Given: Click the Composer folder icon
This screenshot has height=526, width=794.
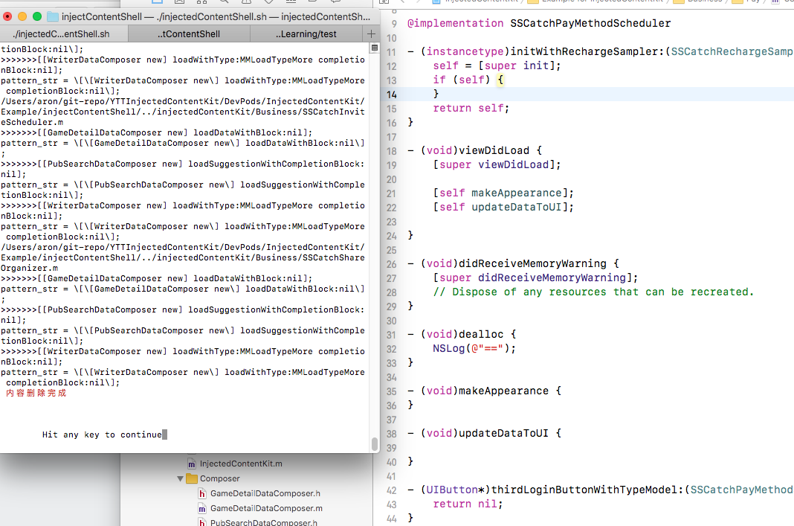Looking at the screenshot, I should (x=191, y=478).
